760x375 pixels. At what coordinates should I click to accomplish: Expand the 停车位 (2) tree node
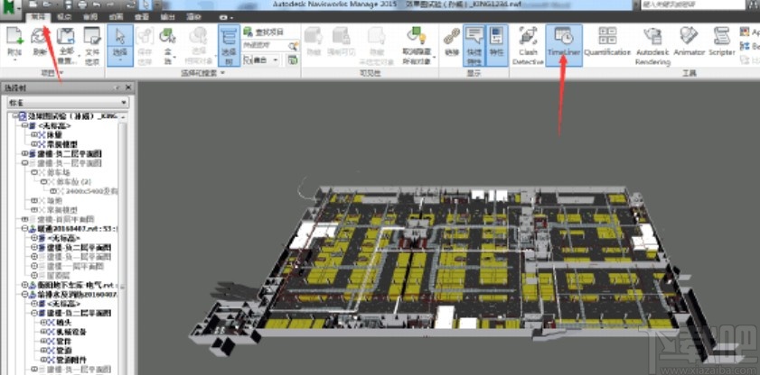click(x=43, y=182)
